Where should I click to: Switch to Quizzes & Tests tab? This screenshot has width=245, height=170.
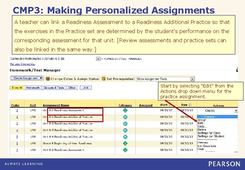pos(54,88)
